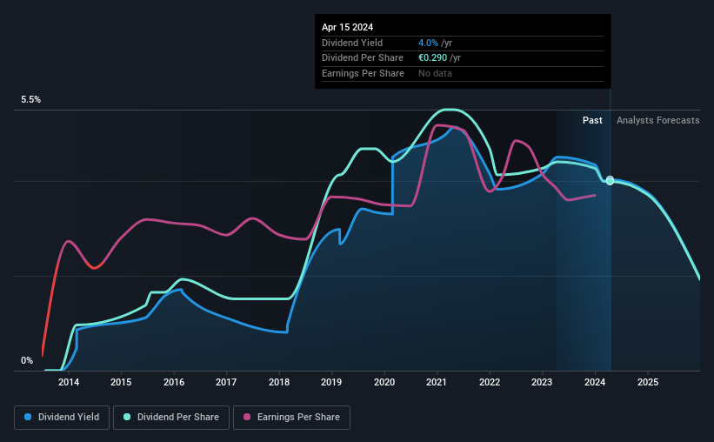Click the teal Dividend Per Share legend dot
This screenshot has width=714, height=442.
(x=127, y=418)
